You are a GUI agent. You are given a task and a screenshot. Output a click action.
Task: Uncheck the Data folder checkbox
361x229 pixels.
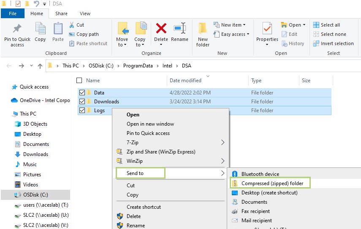[82, 92]
